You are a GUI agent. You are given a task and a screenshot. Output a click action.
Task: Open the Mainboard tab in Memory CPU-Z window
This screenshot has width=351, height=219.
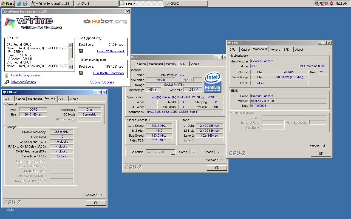[35, 99]
